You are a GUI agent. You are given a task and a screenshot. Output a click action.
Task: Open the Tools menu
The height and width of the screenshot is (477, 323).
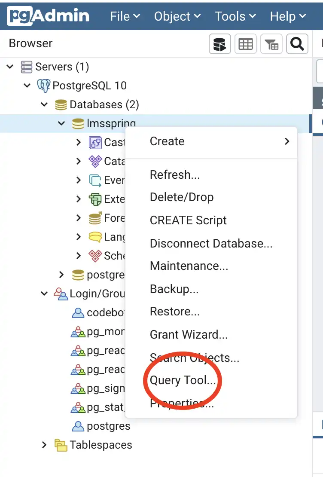(x=235, y=16)
